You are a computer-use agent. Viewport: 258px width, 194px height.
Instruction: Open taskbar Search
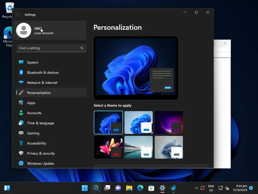pyautogui.click(x=96, y=188)
